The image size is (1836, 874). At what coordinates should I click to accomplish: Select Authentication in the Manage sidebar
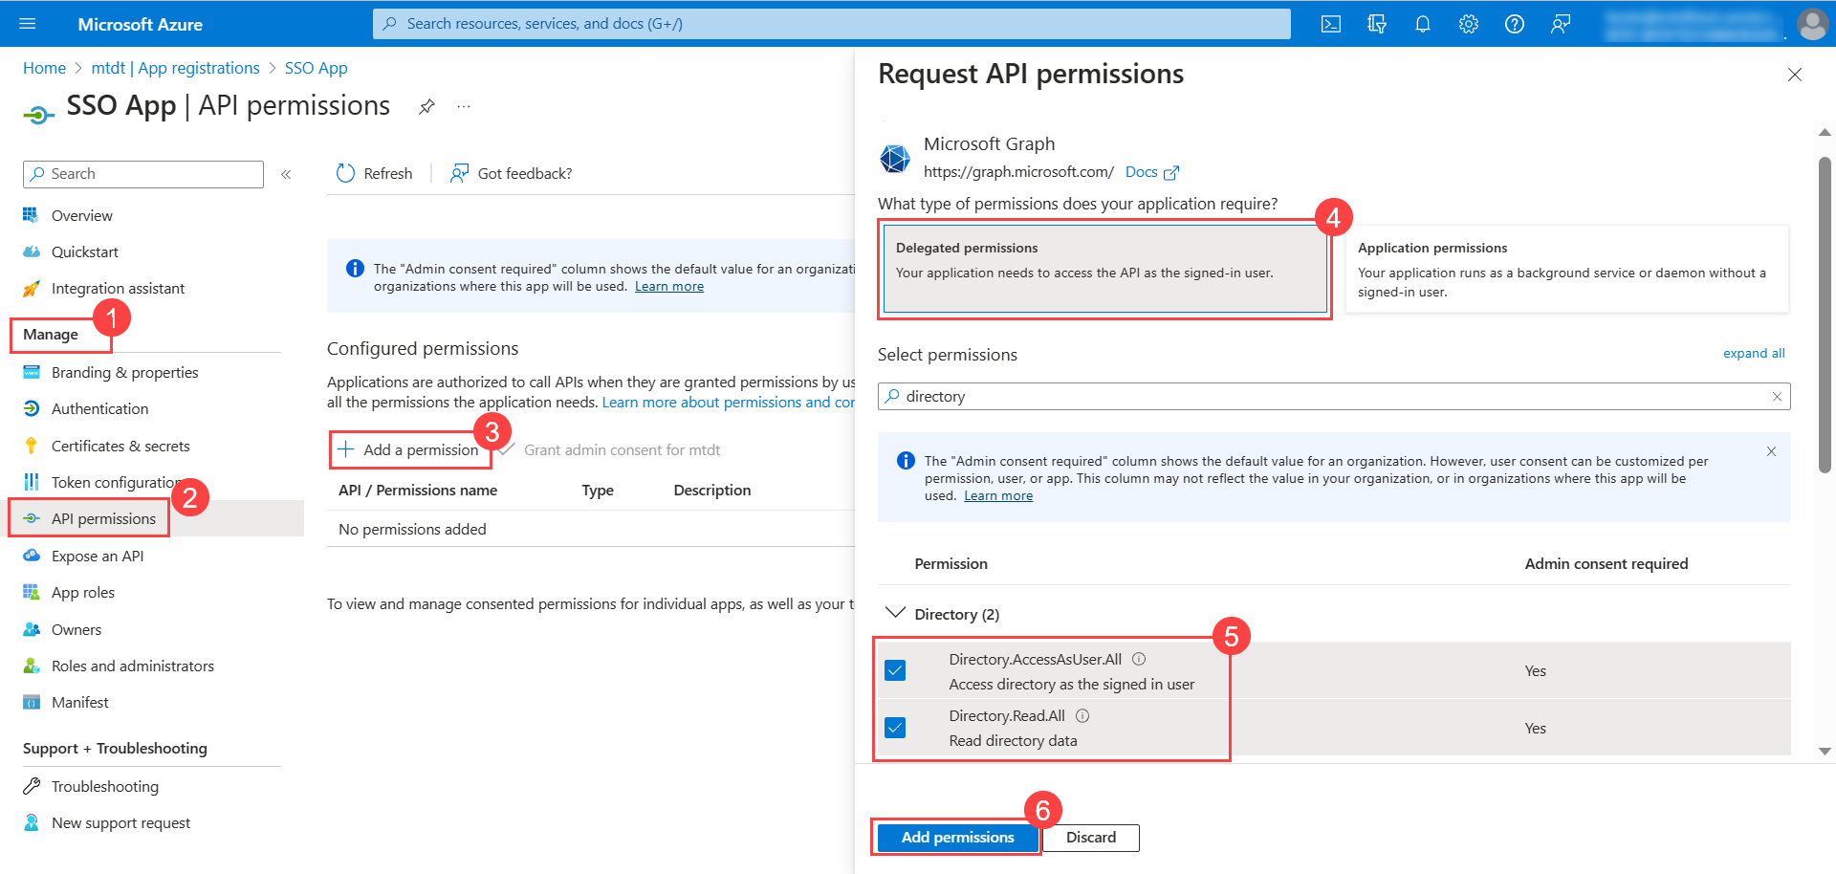point(97,408)
